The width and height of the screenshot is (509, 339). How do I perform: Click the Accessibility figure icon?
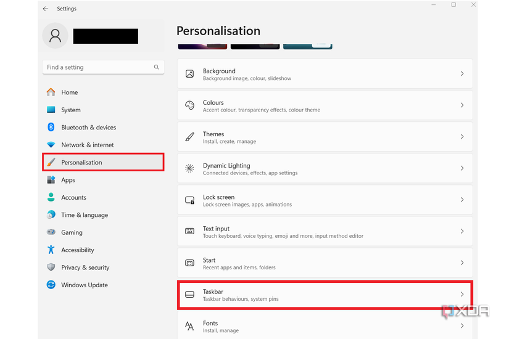[x=51, y=250]
